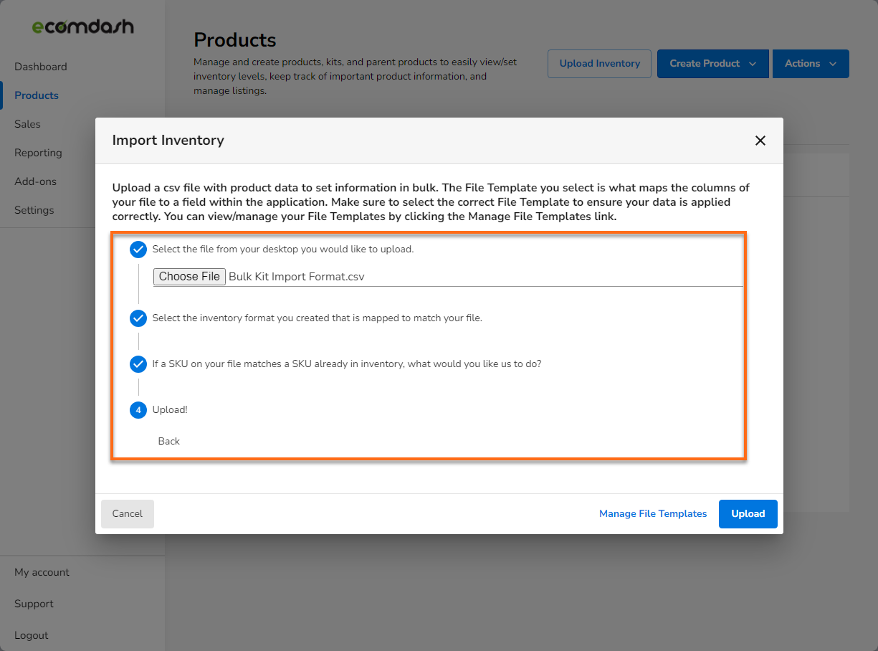Open the Sales section
This screenshot has height=651, width=878.
pos(27,123)
